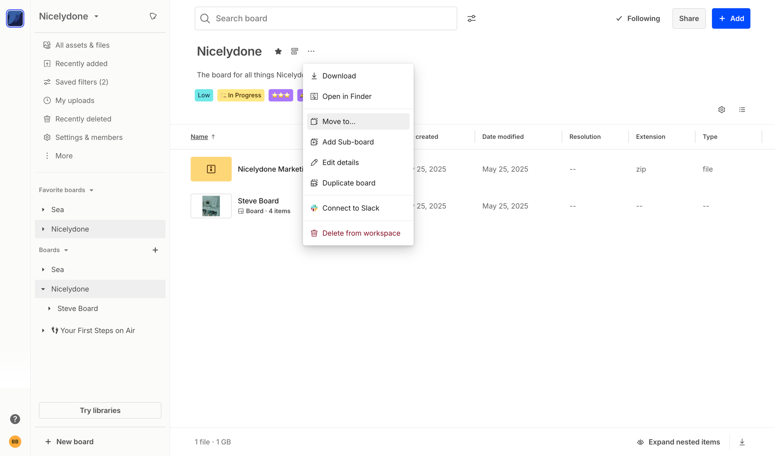The height and width of the screenshot is (456, 775).
Task: Click the In Progress tag chip
Action: coord(241,95)
